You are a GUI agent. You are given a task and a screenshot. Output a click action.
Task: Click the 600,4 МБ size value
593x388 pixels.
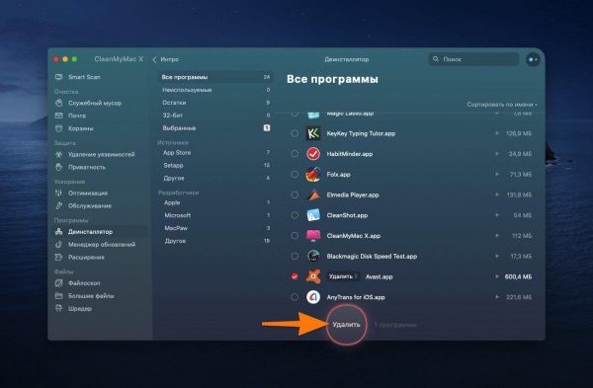pyautogui.click(x=518, y=276)
